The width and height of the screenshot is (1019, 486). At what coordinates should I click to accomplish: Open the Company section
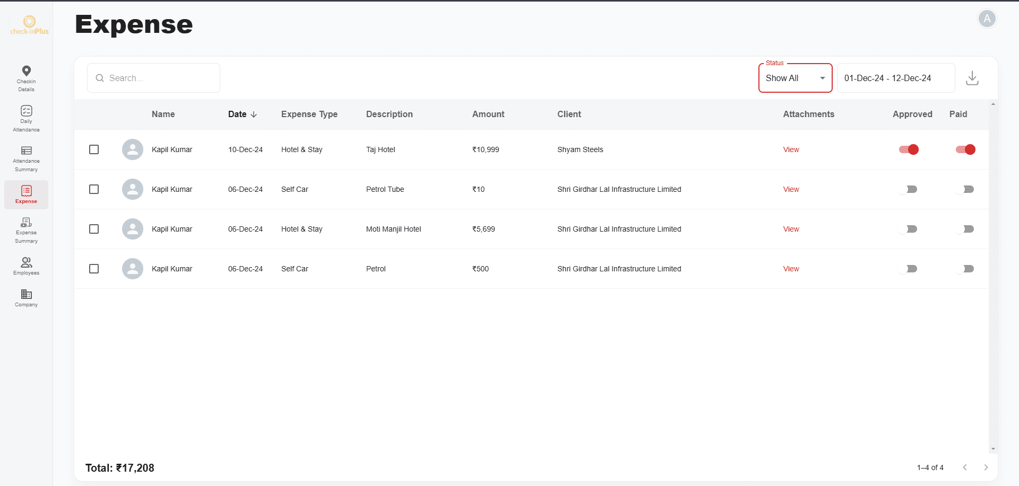point(26,297)
